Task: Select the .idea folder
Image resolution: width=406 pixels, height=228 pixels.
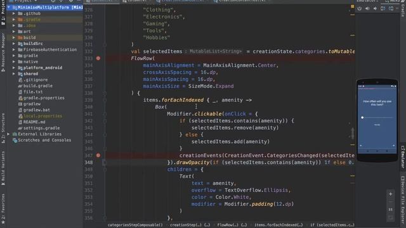Action: click(x=30, y=25)
